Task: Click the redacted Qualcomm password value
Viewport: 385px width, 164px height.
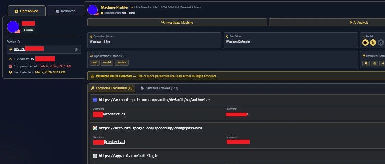Action: (237, 114)
